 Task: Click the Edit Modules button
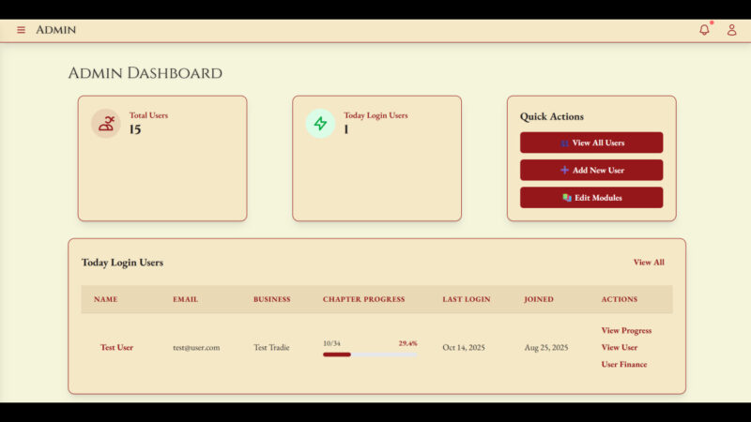tap(591, 198)
